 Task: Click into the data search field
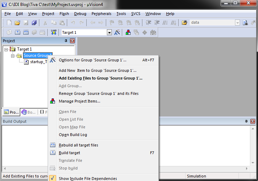212,22
